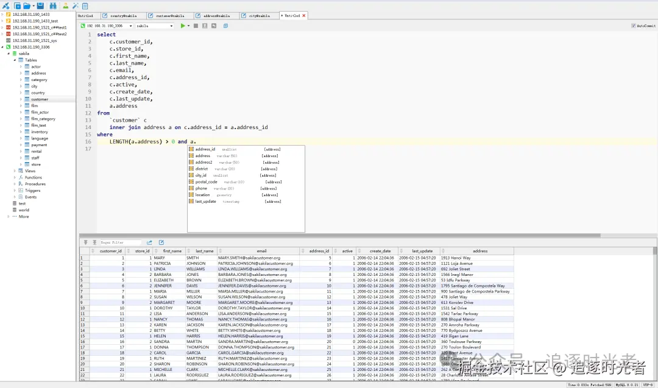Select connection 192.168.31.190_1521_sys

click(34, 41)
